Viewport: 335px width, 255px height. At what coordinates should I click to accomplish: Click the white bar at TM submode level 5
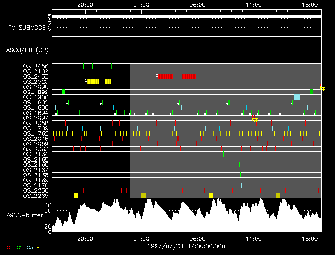[187, 17]
